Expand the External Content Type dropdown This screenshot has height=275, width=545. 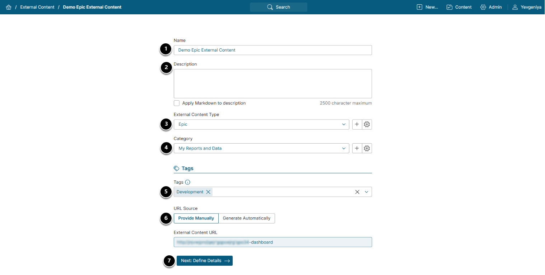[344, 124]
